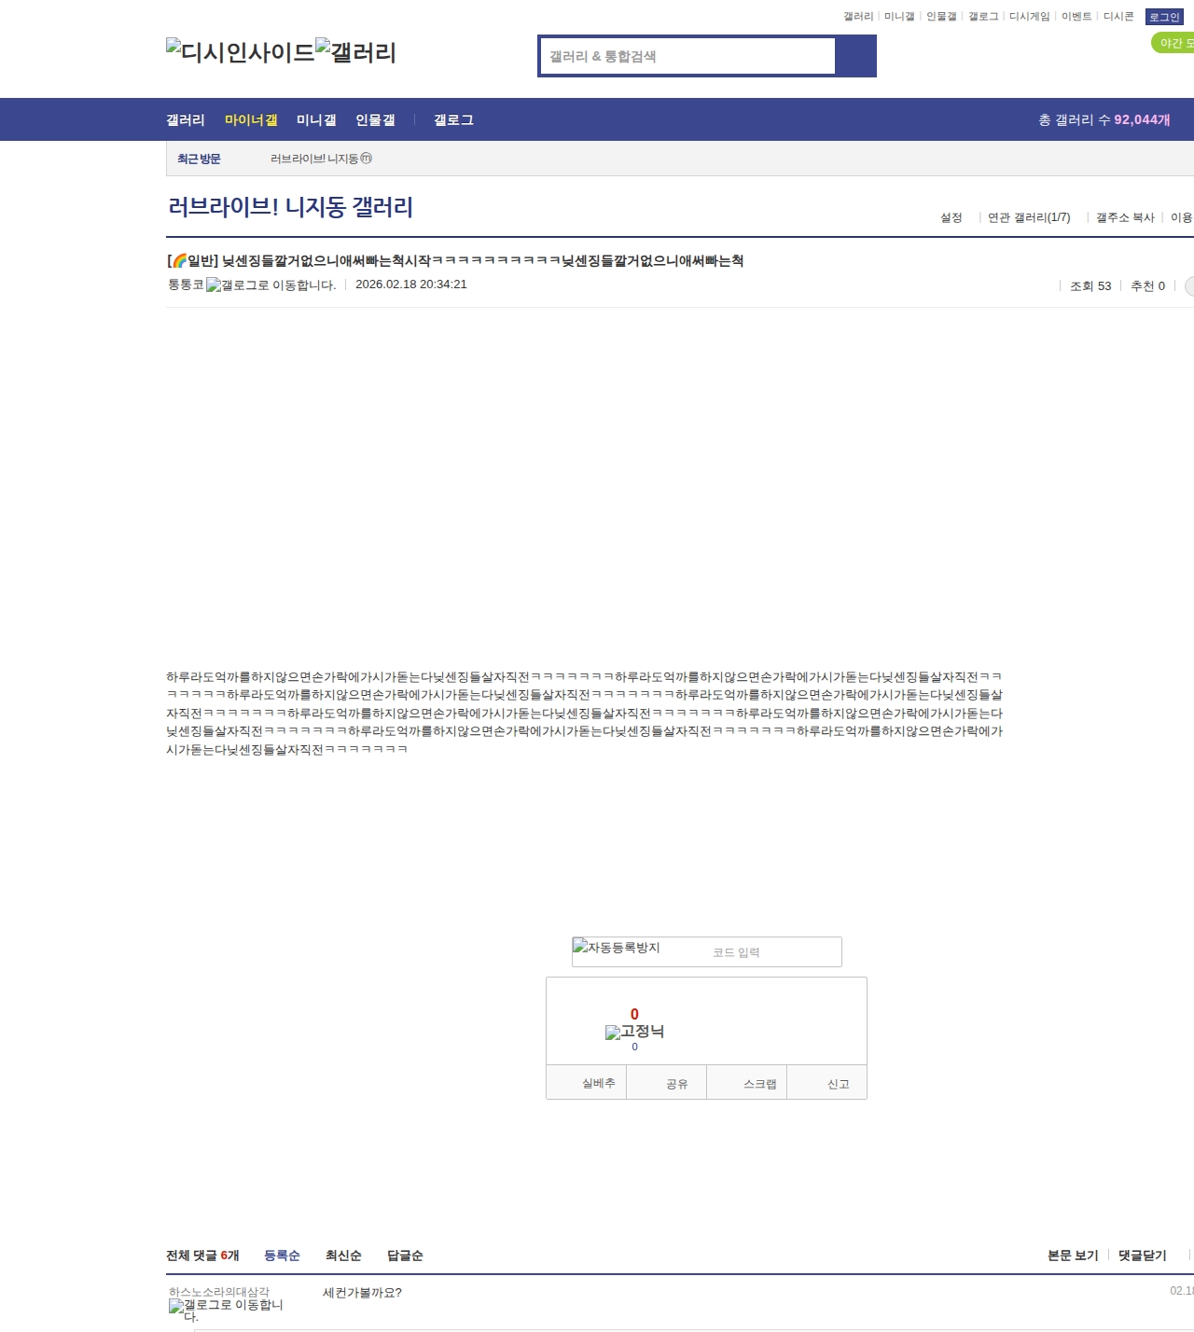Open the 설정 dropdown
The width and height of the screenshot is (1194, 1332).
point(951,217)
